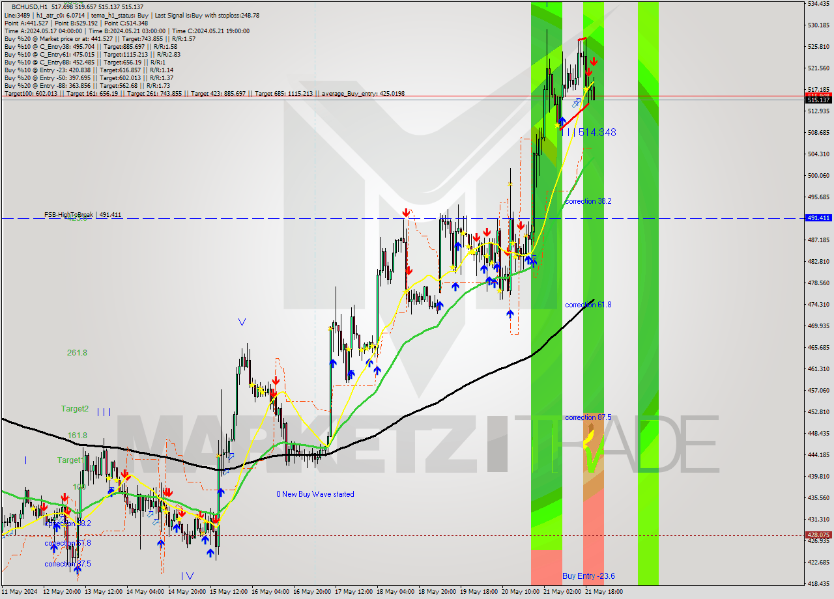This screenshot has height=599, width=834.
Task: Click the 'Buy Entry -23.6' label
Action: (588, 576)
